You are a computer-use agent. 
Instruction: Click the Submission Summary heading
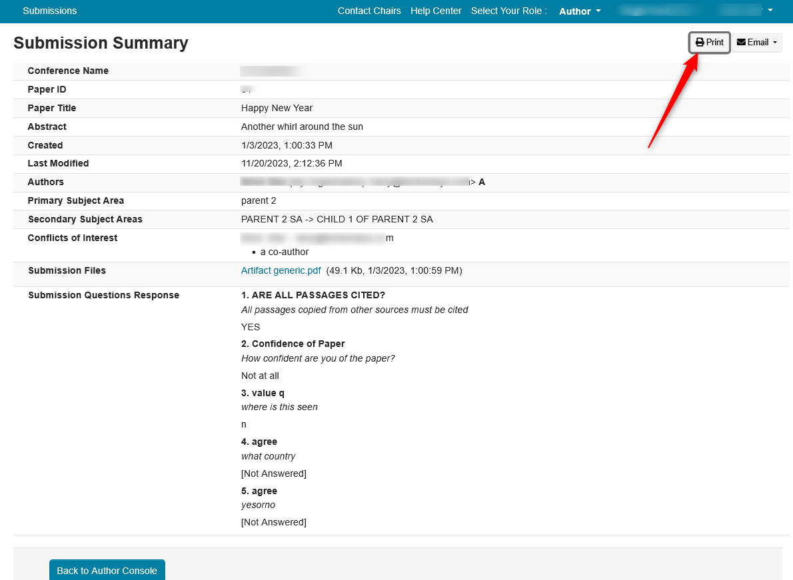(101, 43)
